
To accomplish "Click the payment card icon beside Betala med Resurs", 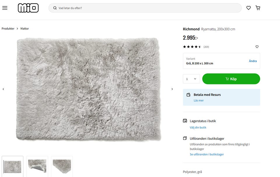I will click(188, 94).
